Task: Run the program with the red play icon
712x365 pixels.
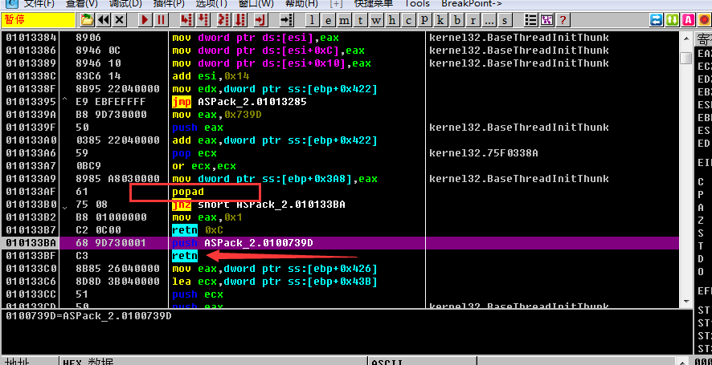Action: click(145, 19)
